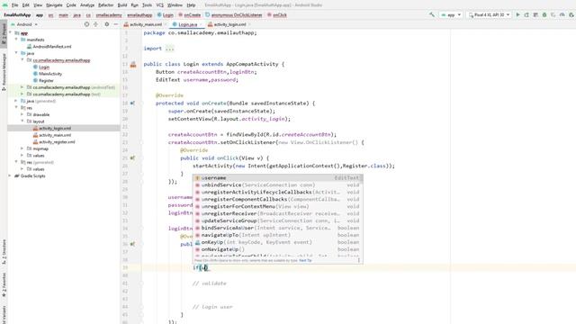
Task: Open the Navigate menu
Action: tap(54, 5)
